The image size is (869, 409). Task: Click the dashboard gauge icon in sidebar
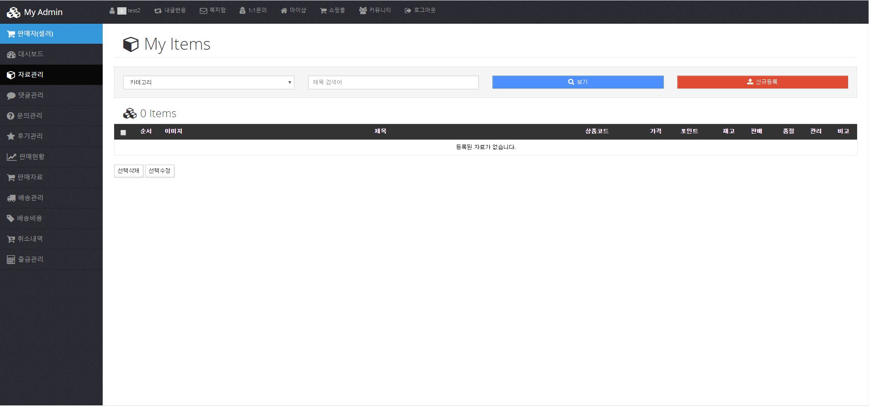[x=11, y=55]
